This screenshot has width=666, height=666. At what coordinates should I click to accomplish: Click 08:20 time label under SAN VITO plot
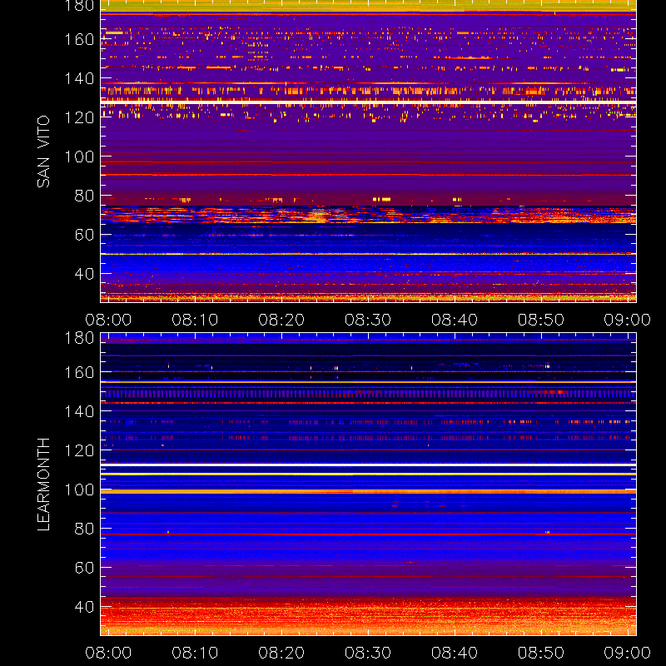pos(281,320)
